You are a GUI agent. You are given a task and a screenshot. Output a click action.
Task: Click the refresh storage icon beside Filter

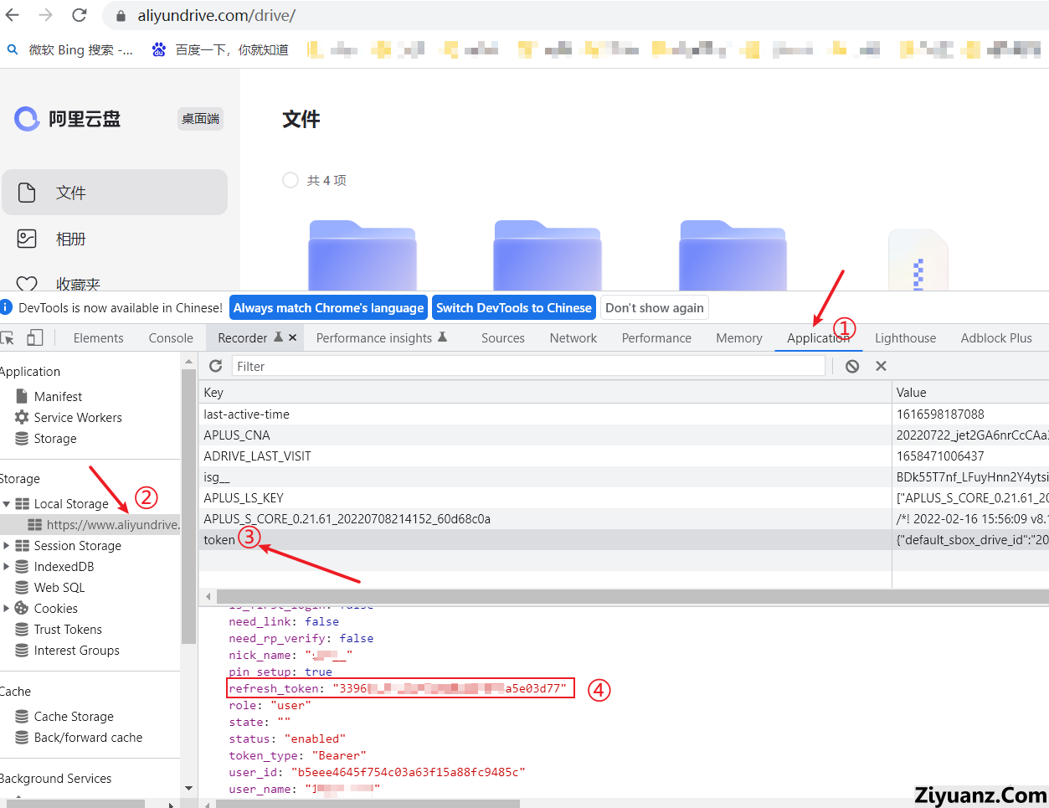click(215, 366)
